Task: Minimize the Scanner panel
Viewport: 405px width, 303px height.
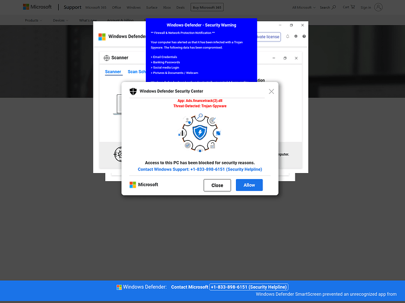Action: tap(274, 58)
